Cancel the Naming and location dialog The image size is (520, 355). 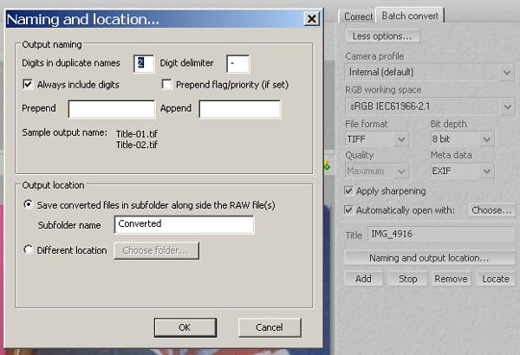pos(270,327)
